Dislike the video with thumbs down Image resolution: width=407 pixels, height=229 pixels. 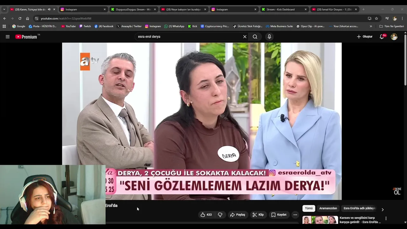(x=220, y=215)
